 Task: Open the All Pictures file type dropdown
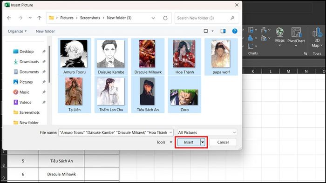tap(207, 132)
